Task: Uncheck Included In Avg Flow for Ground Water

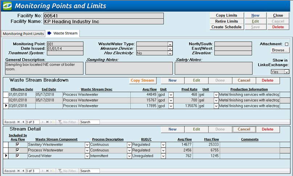Action: (x=17, y=155)
